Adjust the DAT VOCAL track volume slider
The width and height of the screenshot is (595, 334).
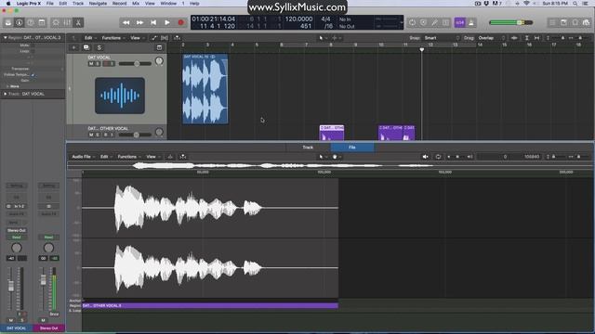coord(135,64)
